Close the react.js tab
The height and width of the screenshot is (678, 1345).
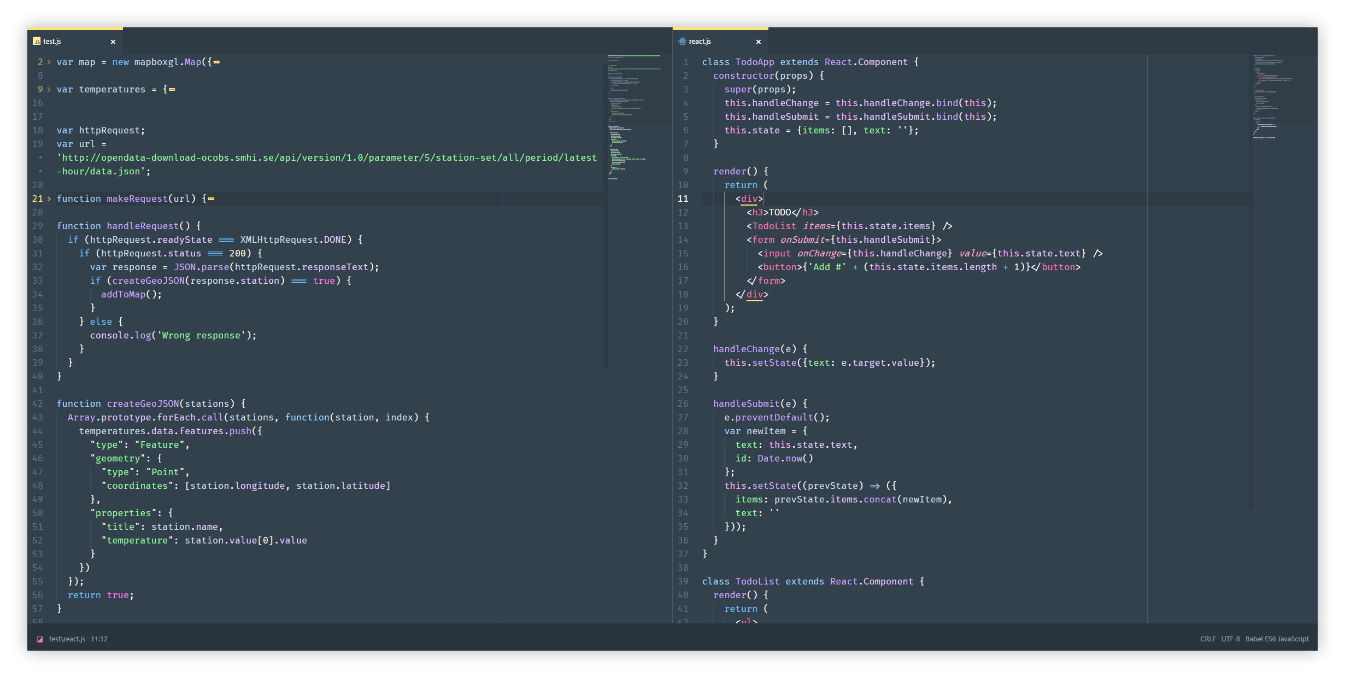tap(759, 42)
